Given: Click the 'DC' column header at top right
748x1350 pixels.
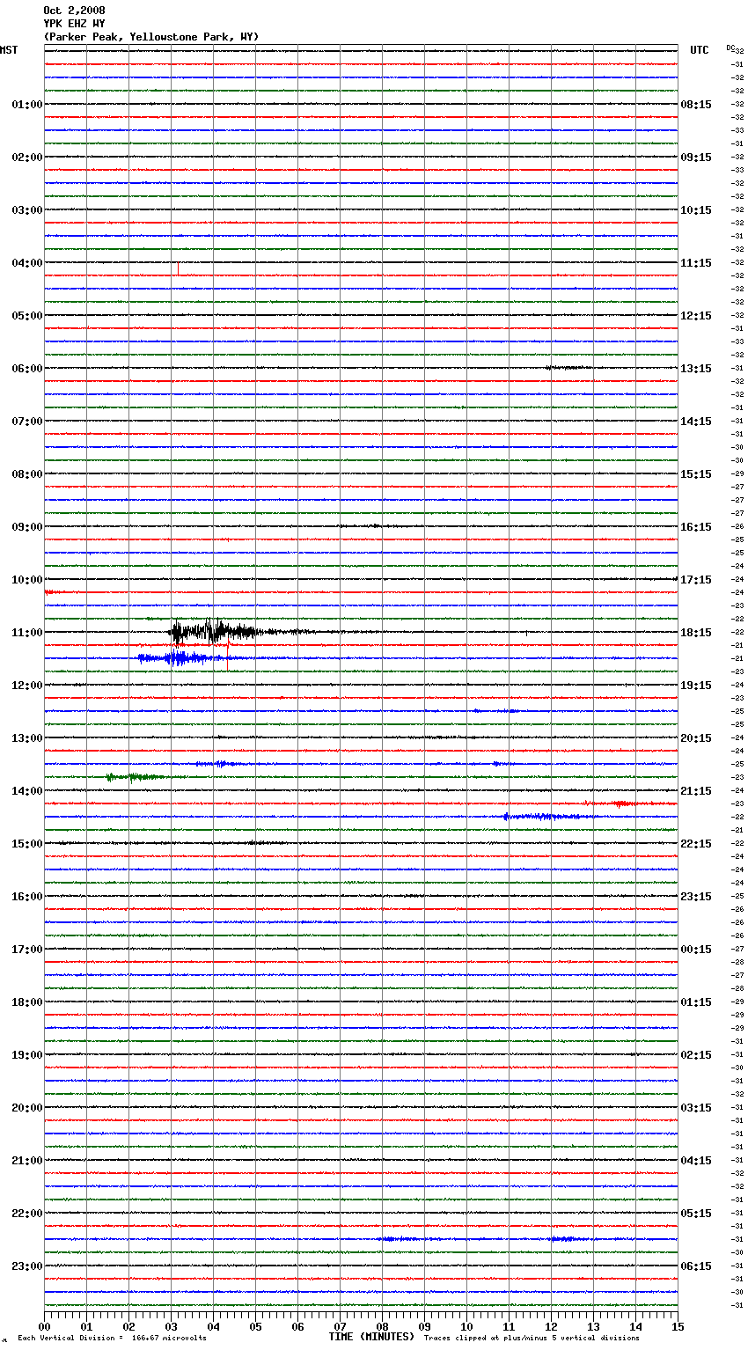Looking at the screenshot, I should click(730, 48).
